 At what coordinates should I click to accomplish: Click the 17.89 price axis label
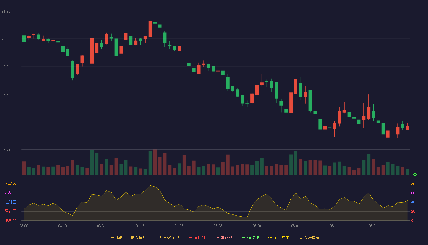pyautogui.click(x=6, y=94)
